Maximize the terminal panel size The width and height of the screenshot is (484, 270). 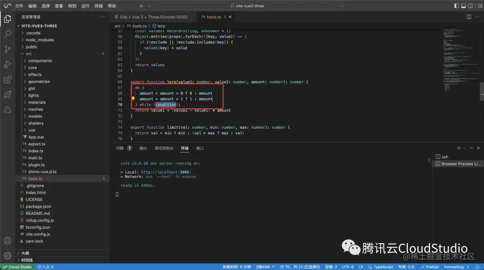click(471, 148)
